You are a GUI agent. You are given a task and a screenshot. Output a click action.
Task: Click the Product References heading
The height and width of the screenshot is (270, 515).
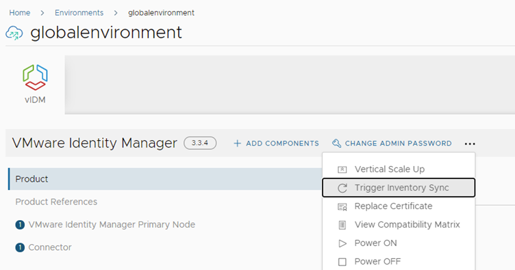point(56,202)
